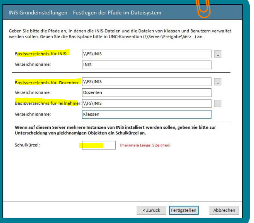
Task: Click browse button next to INiS base directory
Action: pos(218,54)
